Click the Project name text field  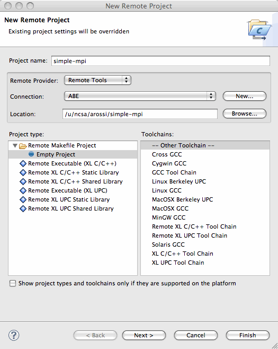[x=160, y=61]
